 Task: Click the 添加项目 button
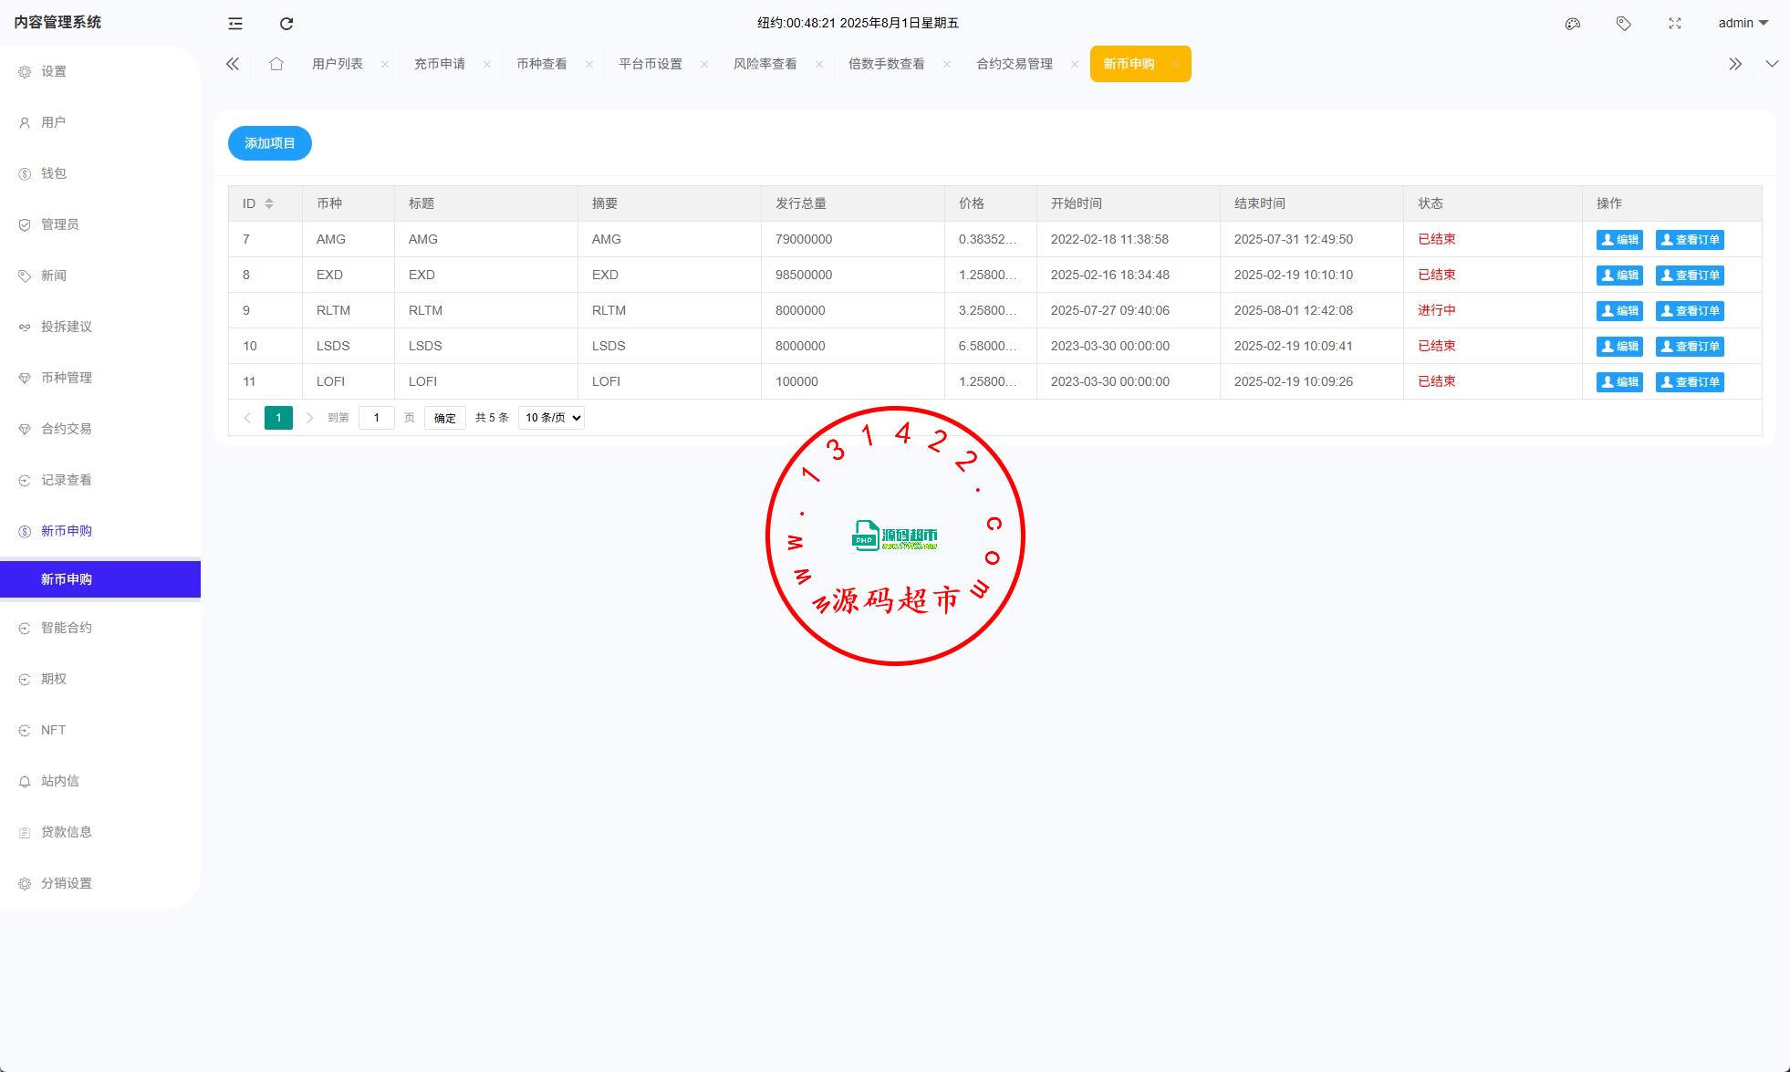pos(269,143)
